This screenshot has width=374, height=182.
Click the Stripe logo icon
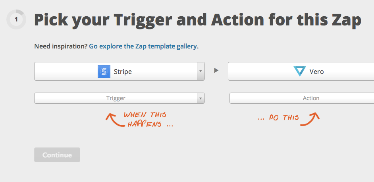104,72
